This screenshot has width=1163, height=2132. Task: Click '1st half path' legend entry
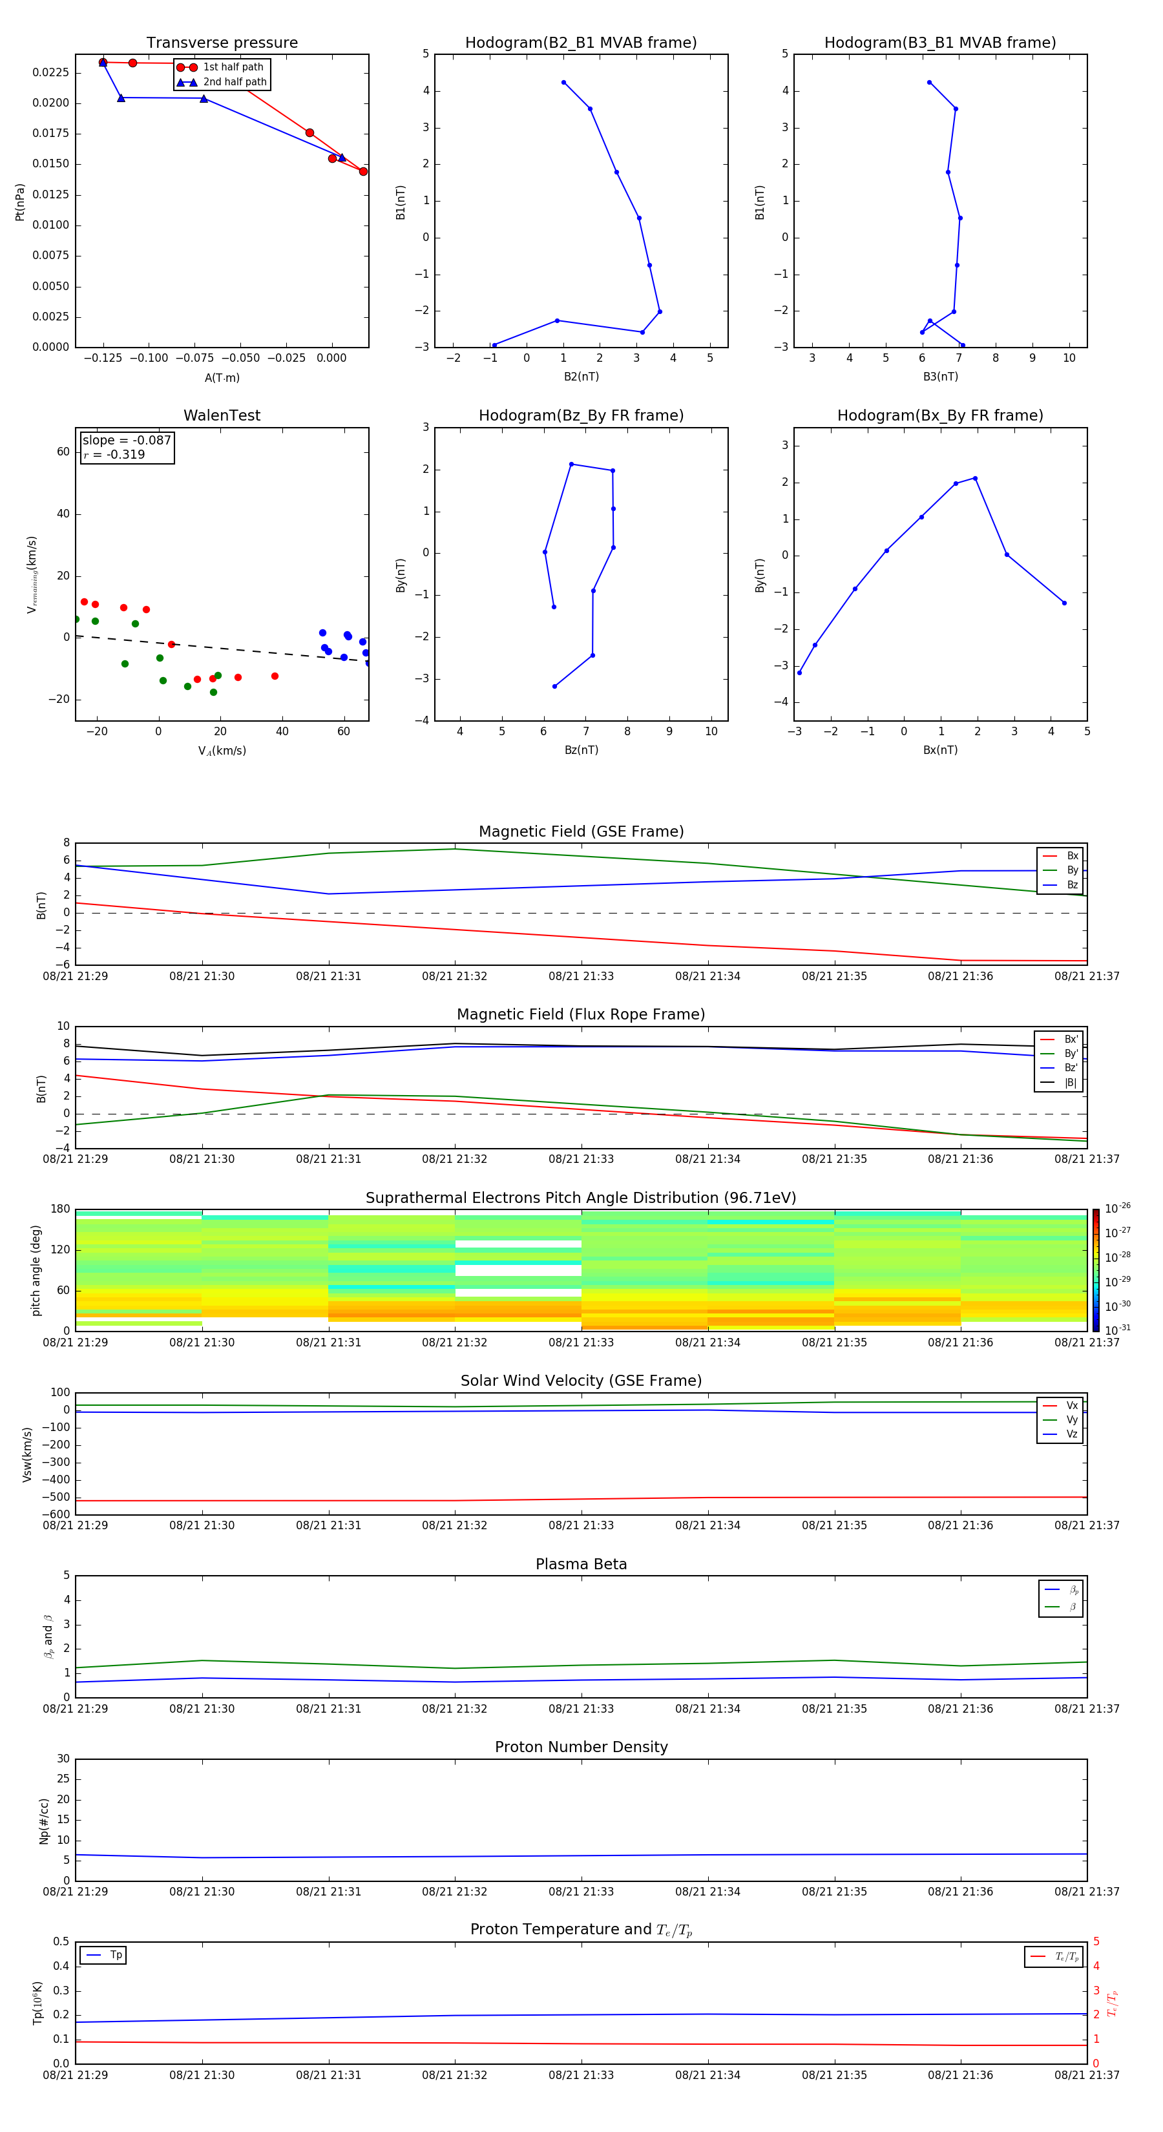(220, 67)
